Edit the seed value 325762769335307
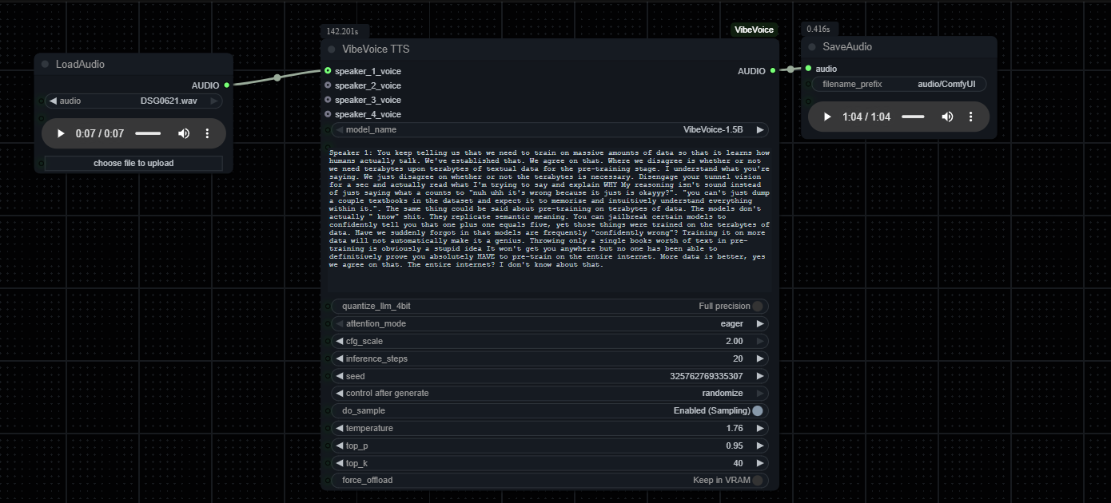The image size is (1111, 503). 706,376
